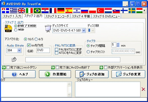Open ステップ 3 エンコーダ tab
The image size is (148, 102).
[x=57, y=16]
